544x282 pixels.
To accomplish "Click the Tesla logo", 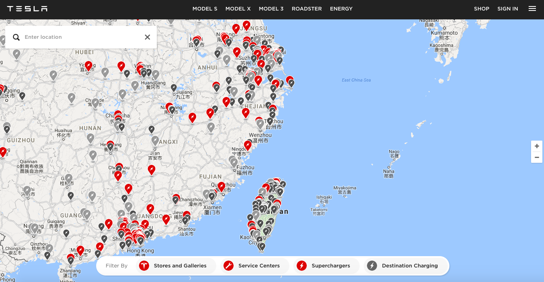I will click(x=27, y=8).
